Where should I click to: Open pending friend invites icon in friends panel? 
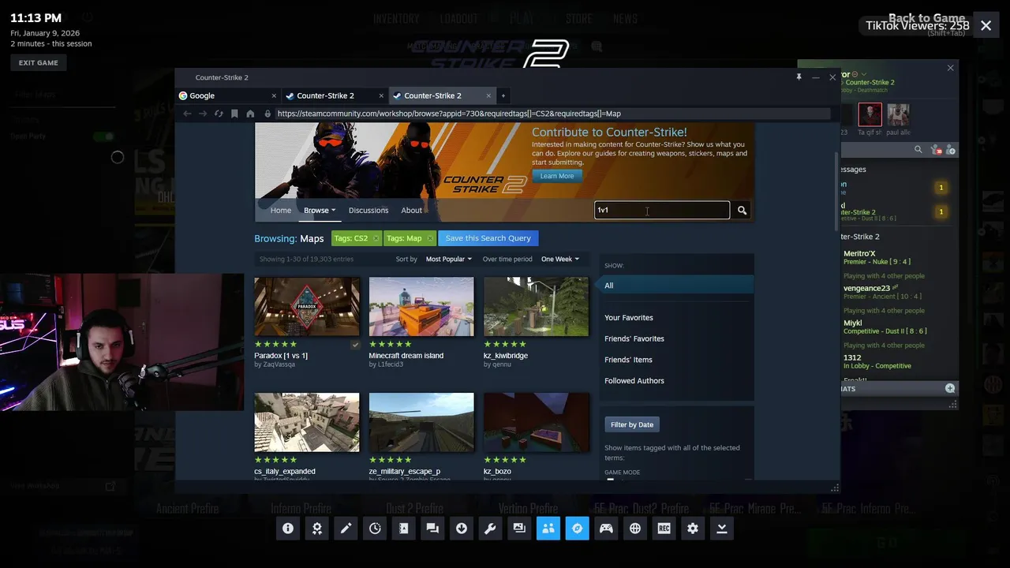click(x=936, y=149)
